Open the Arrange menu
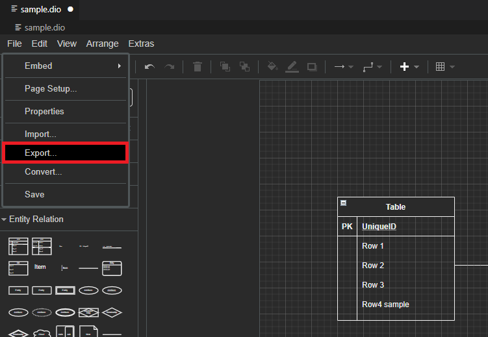Viewport: 488px width, 337px height. pos(102,44)
